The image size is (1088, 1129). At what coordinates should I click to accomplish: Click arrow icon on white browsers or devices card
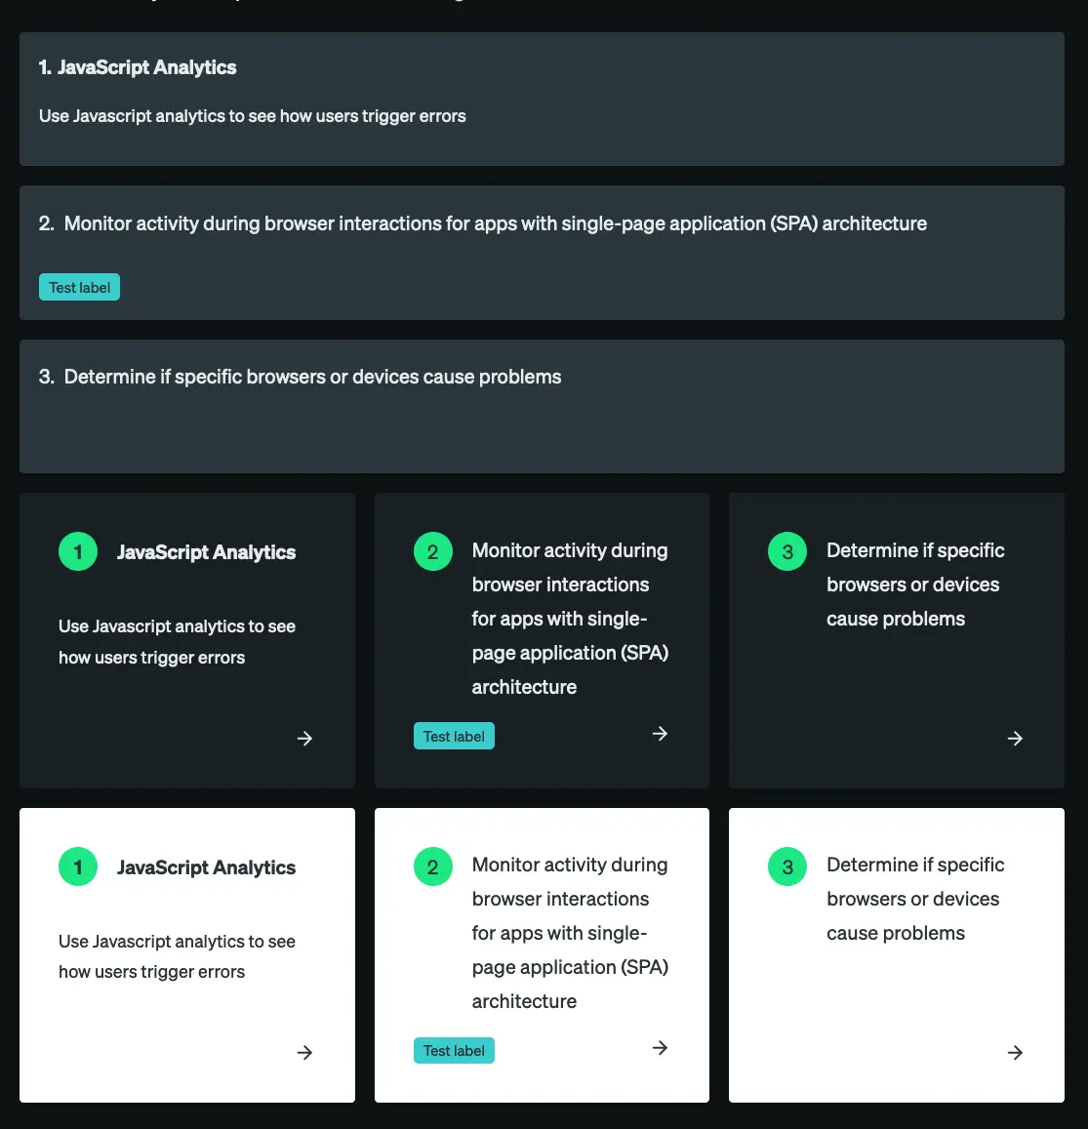pyautogui.click(x=1015, y=1053)
